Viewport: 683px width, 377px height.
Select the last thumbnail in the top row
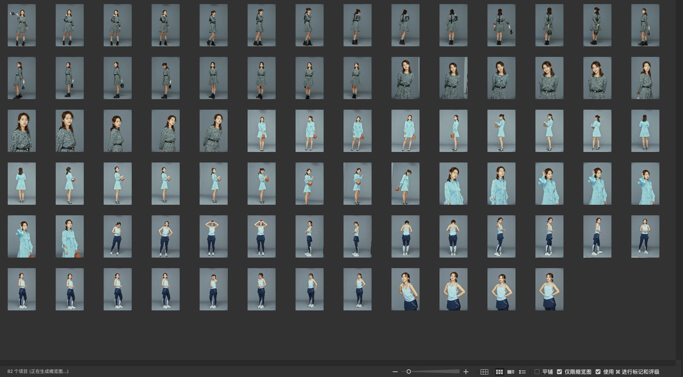[645, 25]
